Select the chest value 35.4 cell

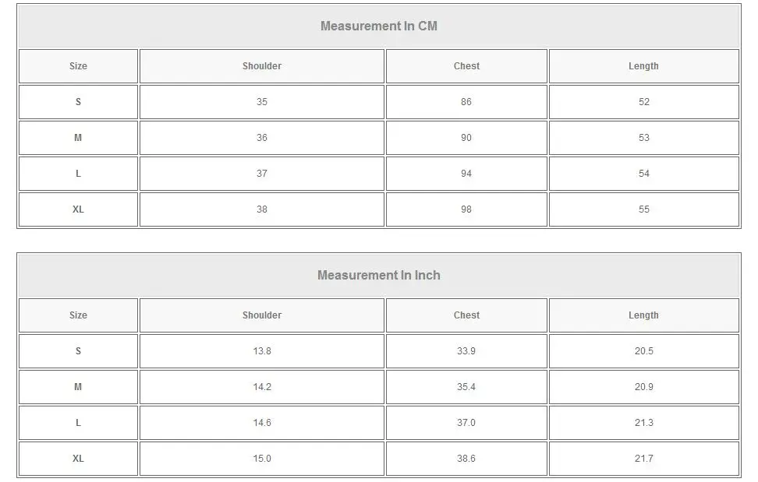click(466, 387)
